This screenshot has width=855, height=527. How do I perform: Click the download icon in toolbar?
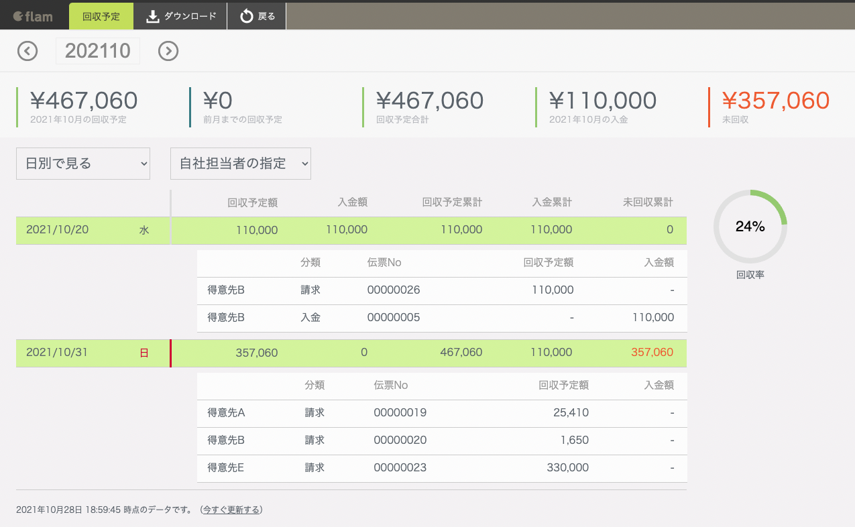[153, 16]
